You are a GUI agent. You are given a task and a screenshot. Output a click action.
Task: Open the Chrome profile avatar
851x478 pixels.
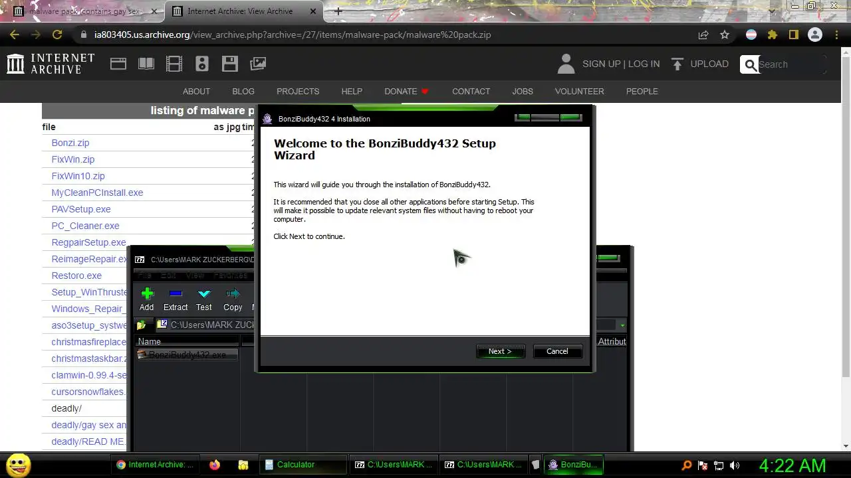pyautogui.click(x=814, y=35)
